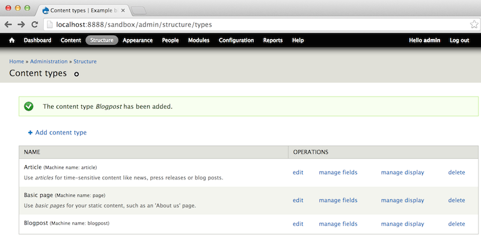
Task: Click the Blogpost row name text
Action: [36, 223]
